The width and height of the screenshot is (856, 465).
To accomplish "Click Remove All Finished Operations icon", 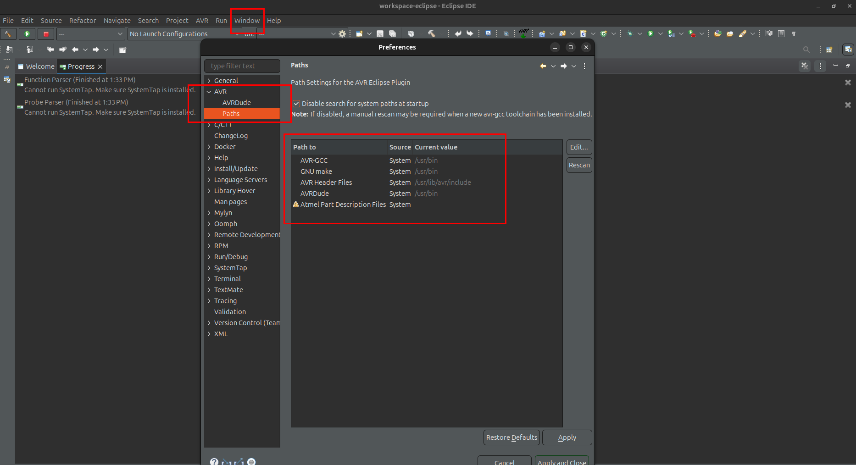I will [x=805, y=66].
